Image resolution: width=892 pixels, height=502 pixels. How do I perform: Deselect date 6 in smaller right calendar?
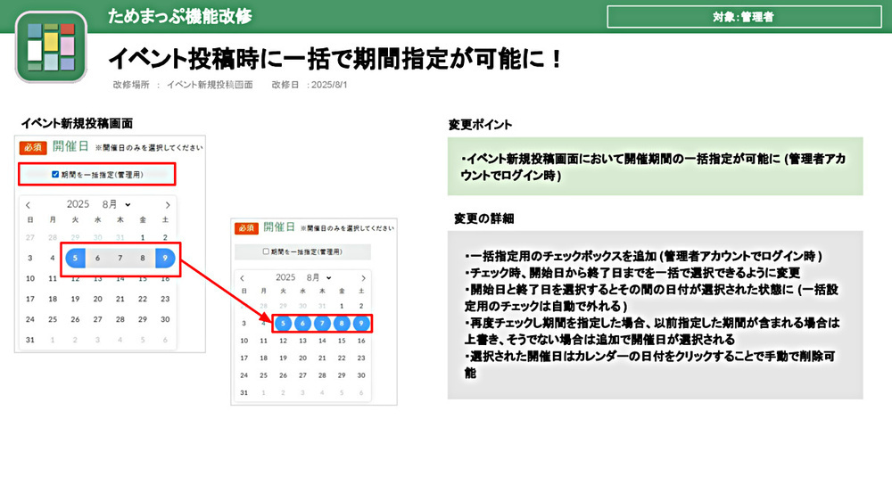[x=302, y=324]
